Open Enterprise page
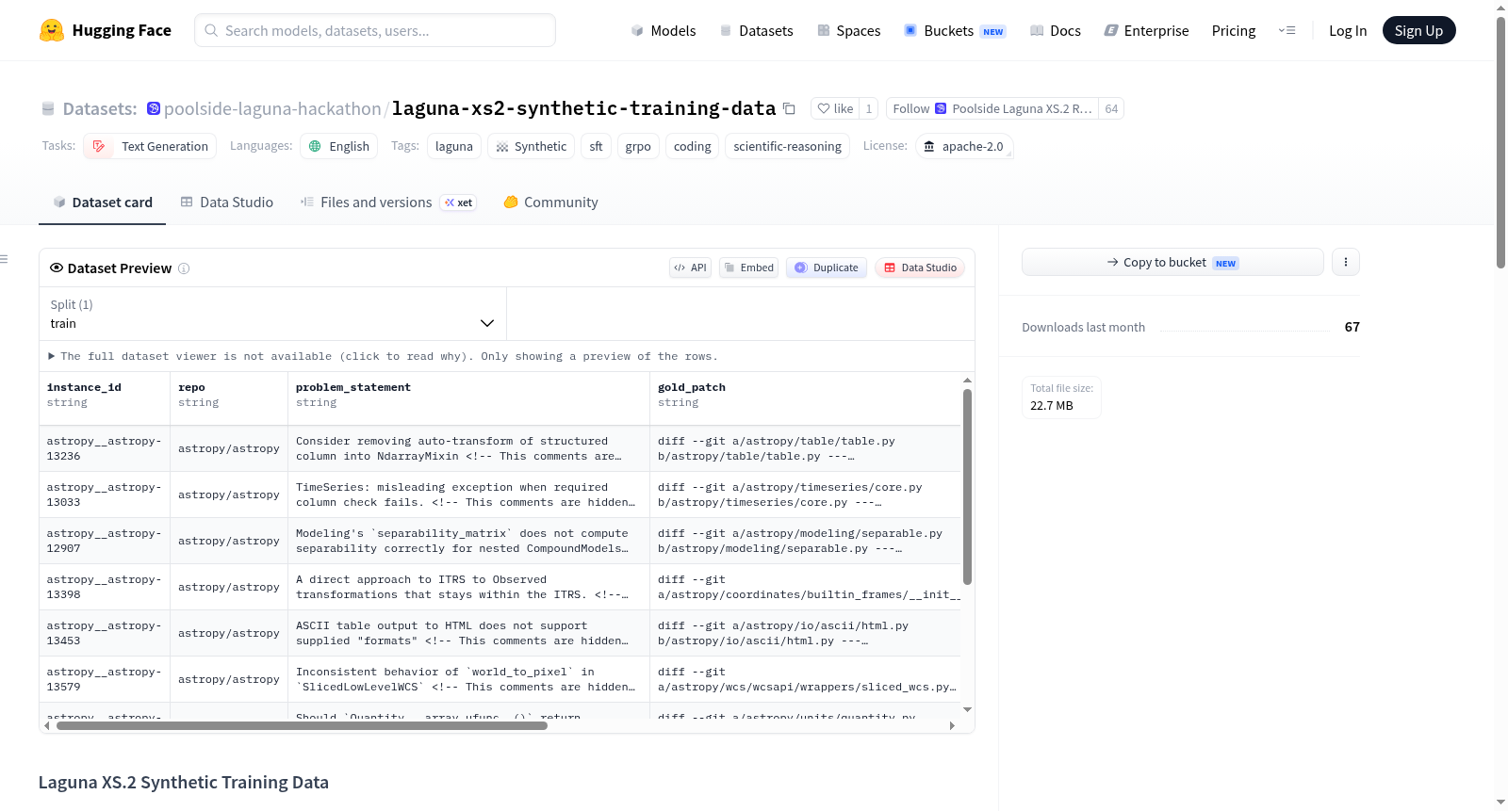 (x=1146, y=30)
